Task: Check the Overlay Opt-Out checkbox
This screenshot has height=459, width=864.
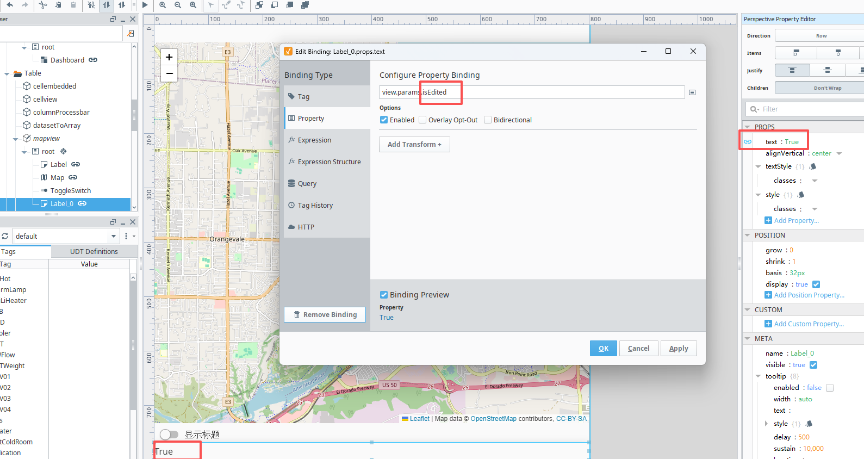Action: pos(422,120)
